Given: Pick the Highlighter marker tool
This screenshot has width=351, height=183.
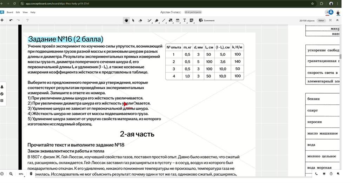Looking at the screenshot, I should (x=157, y=20).
